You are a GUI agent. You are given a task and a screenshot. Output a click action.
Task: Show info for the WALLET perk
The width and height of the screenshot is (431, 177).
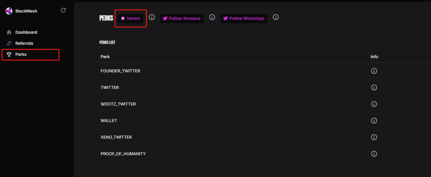374,121
